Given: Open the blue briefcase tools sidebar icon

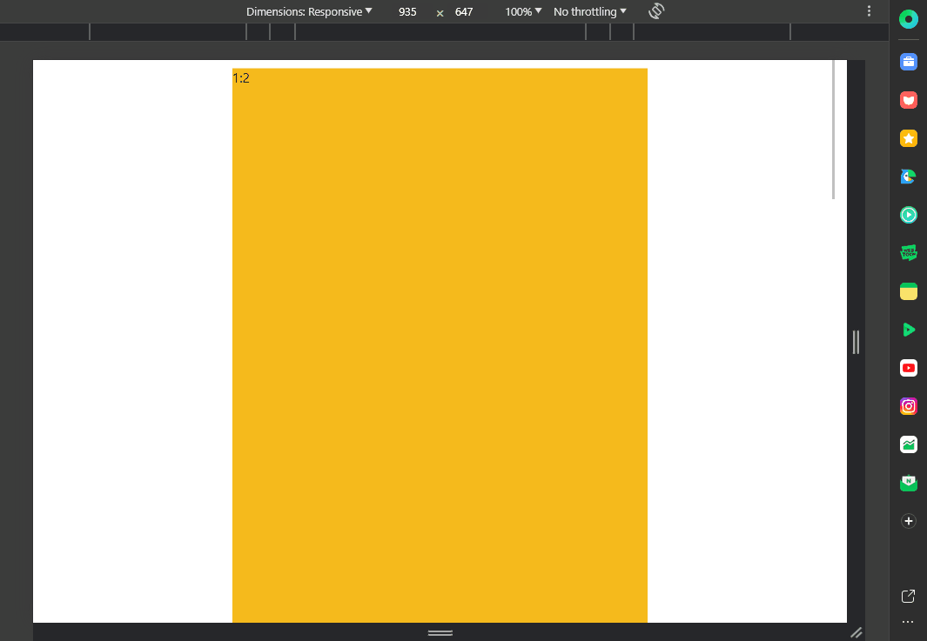Looking at the screenshot, I should [908, 62].
